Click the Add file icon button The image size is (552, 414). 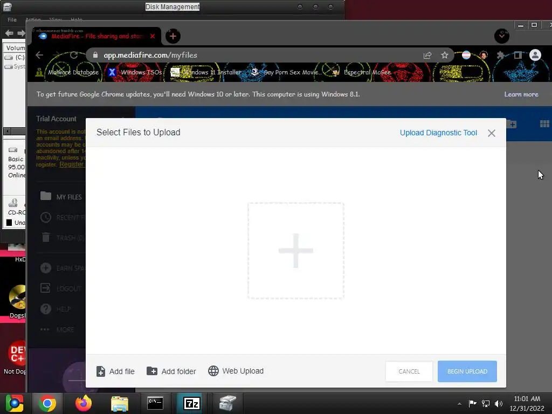click(101, 371)
